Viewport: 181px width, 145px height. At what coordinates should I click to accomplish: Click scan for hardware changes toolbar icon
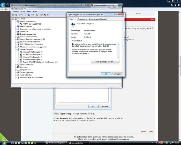pos(37,15)
